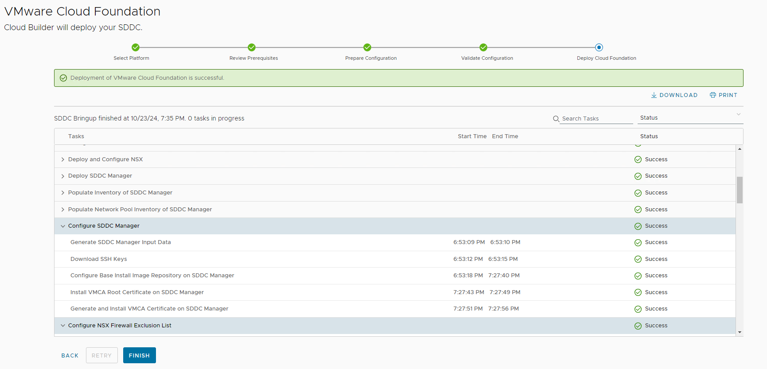This screenshot has height=369, width=767.
Task: Click the Review Prerequisites step checkmark
Action: 252,47
